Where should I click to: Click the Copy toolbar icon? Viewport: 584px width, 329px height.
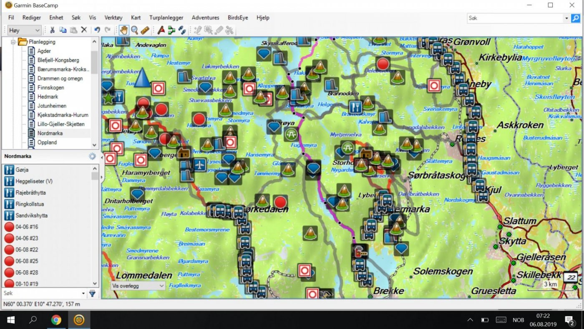63,30
